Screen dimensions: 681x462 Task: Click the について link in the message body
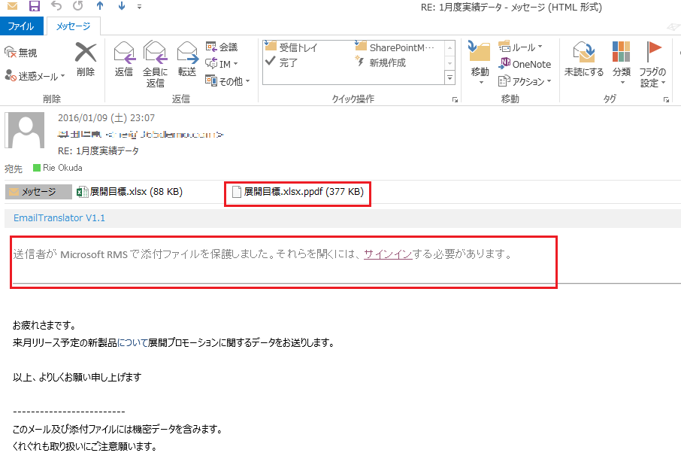(132, 343)
